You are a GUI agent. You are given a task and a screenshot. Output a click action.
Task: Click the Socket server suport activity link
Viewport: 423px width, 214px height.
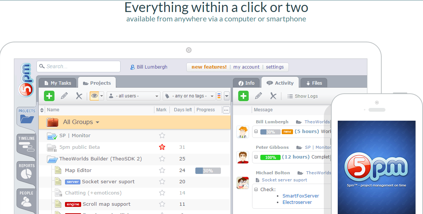(x=284, y=180)
